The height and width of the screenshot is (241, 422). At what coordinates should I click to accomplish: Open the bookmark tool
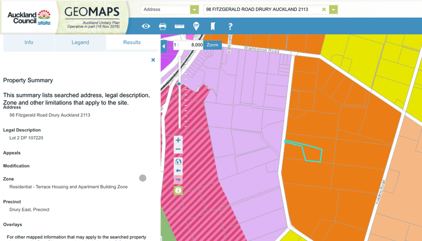click(x=213, y=26)
